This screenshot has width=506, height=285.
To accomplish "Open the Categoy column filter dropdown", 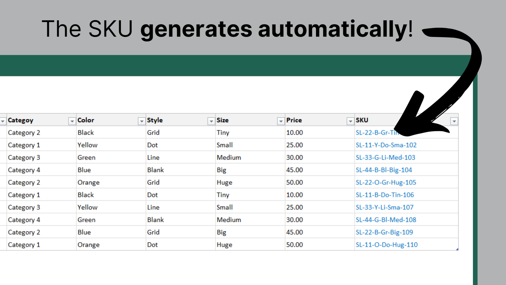I will pos(71,120).
